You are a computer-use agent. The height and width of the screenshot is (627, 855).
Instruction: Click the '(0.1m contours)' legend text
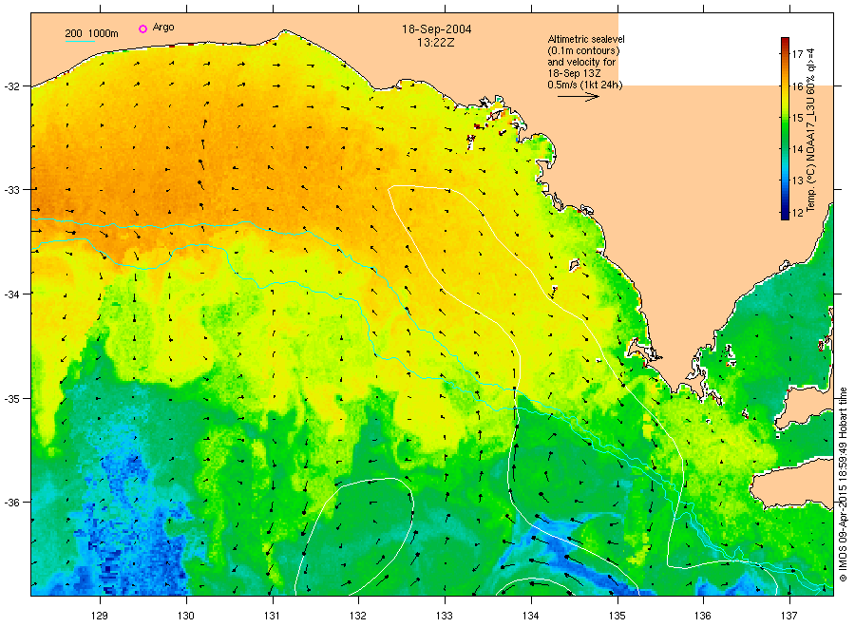[583, 50]
